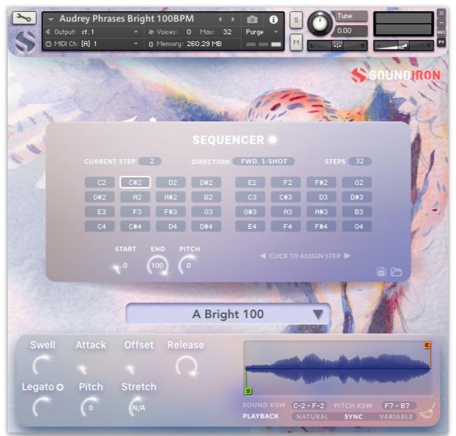Select sequencer step D#2
This screenshot has width=456, height=436.
[x=206, y=183]
